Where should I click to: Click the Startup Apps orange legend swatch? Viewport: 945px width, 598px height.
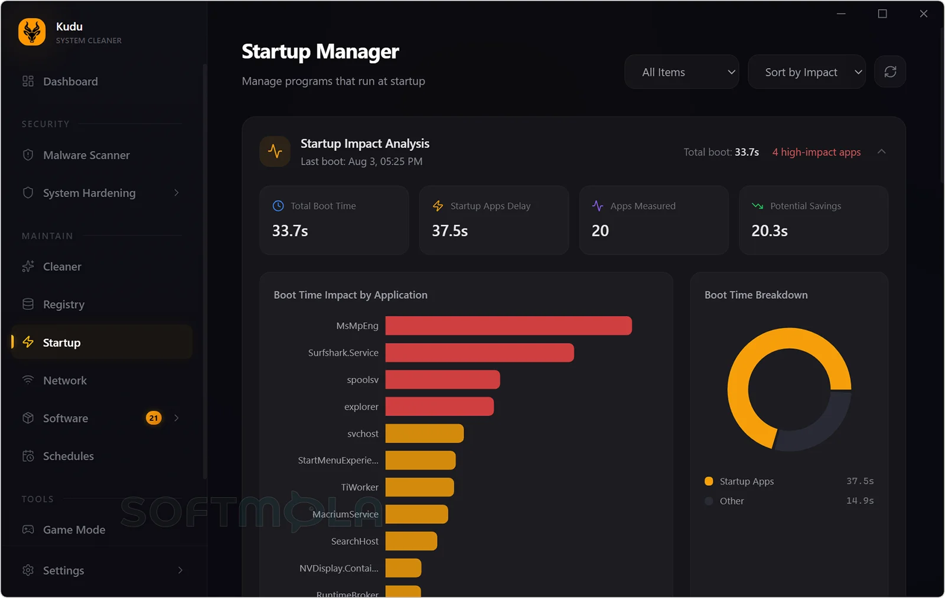coord(709,481)
